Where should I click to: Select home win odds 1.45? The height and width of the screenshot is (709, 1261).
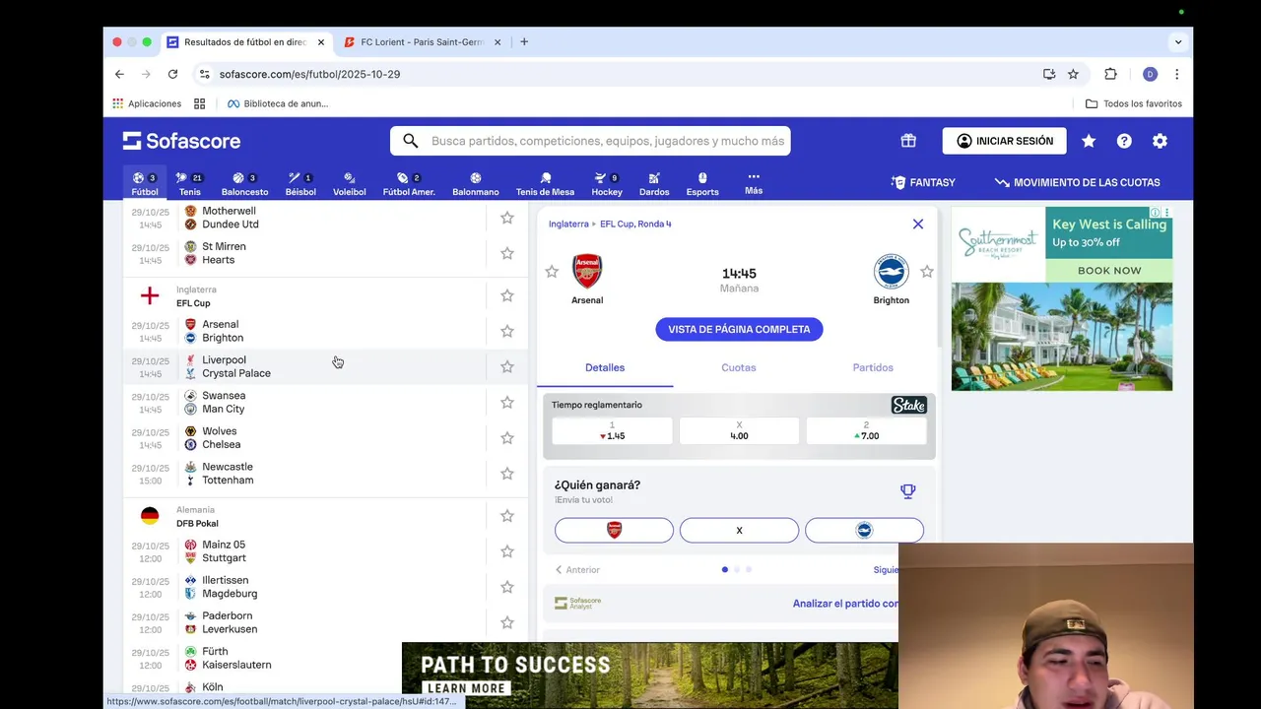tap(612, 430)
